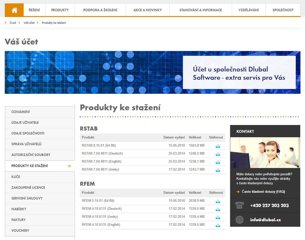Viewport: 305px width, 240px height.
Task: Open OZNÁMENÍ in the sidebar
Action: (40, 112)
